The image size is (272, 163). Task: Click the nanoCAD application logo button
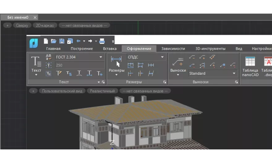(34, 44)
